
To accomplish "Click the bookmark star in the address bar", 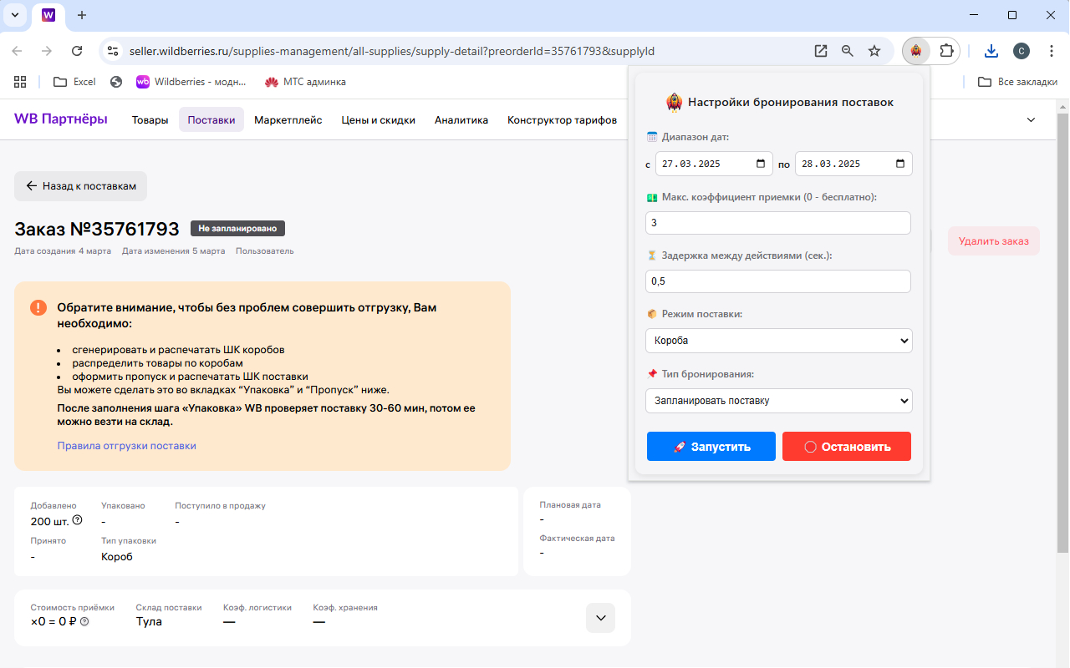I will [x=874, y=51].
